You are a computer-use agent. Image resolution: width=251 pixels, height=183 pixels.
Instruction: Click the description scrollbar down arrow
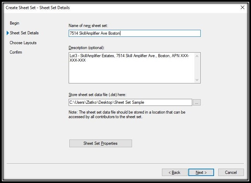(x=197, y=80)
